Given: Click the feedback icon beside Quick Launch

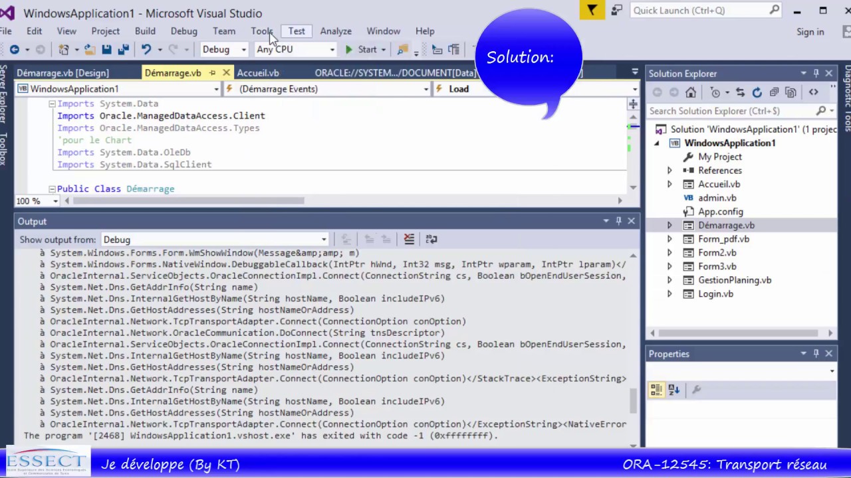Looking at the screenshot, I should [x=616, y=10].
